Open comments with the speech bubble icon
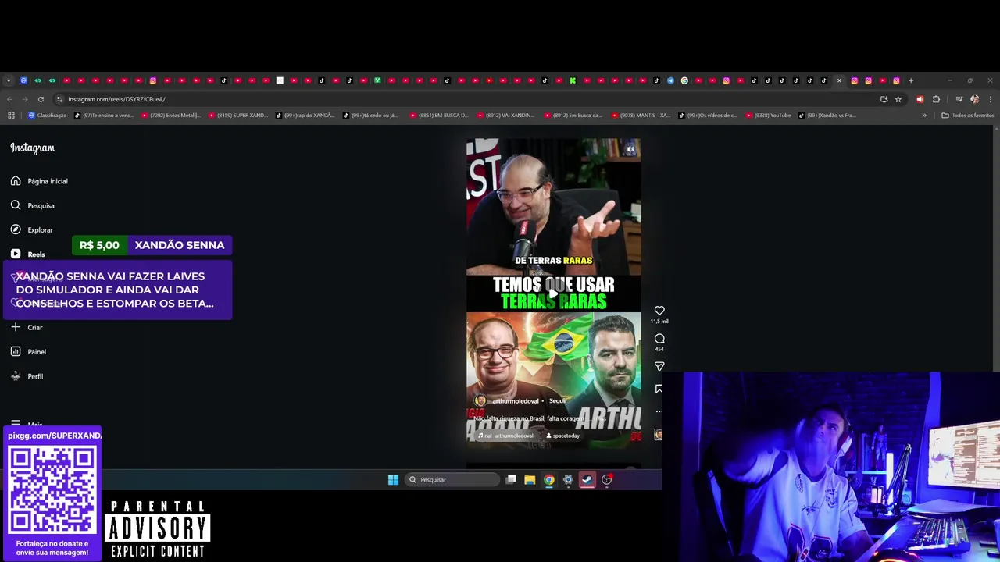The width and height of the screenshot is (1000, 562). (x=659, y=339)
